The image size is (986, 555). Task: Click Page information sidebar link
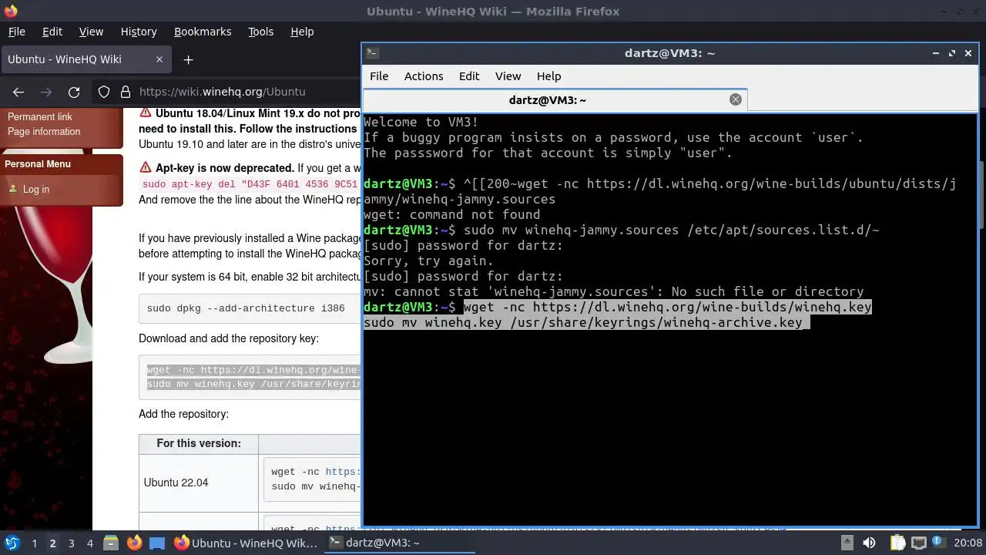44,132
